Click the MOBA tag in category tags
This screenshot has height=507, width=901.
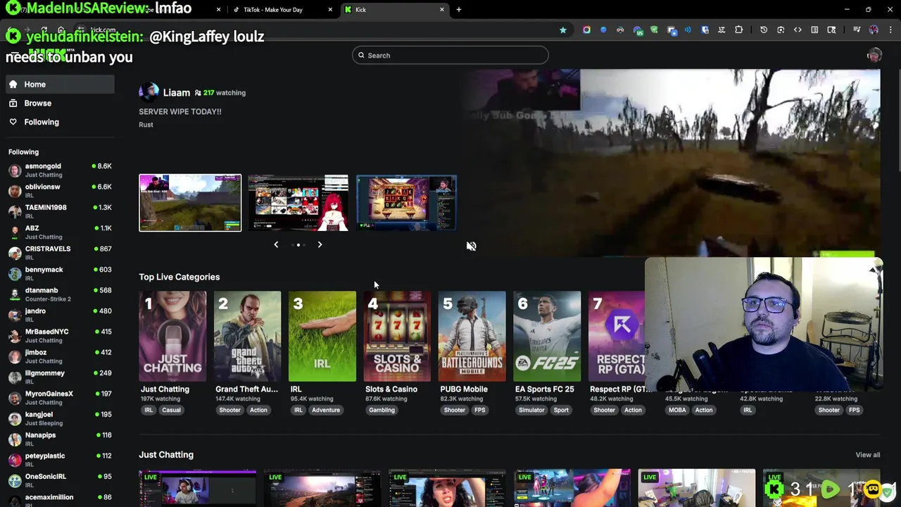click(677, 410)
